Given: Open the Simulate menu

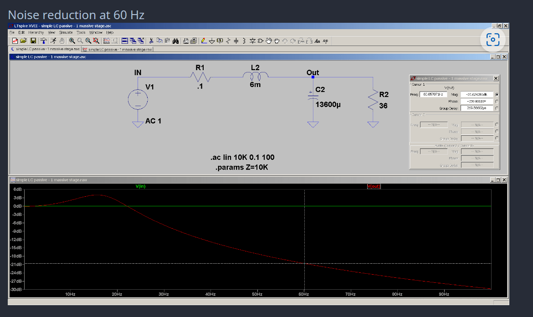Looking at the screenshot, I should tap(66, 32).
